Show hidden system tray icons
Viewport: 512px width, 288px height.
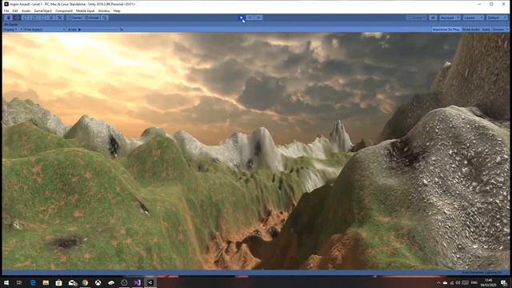click(x=438, y=282)
